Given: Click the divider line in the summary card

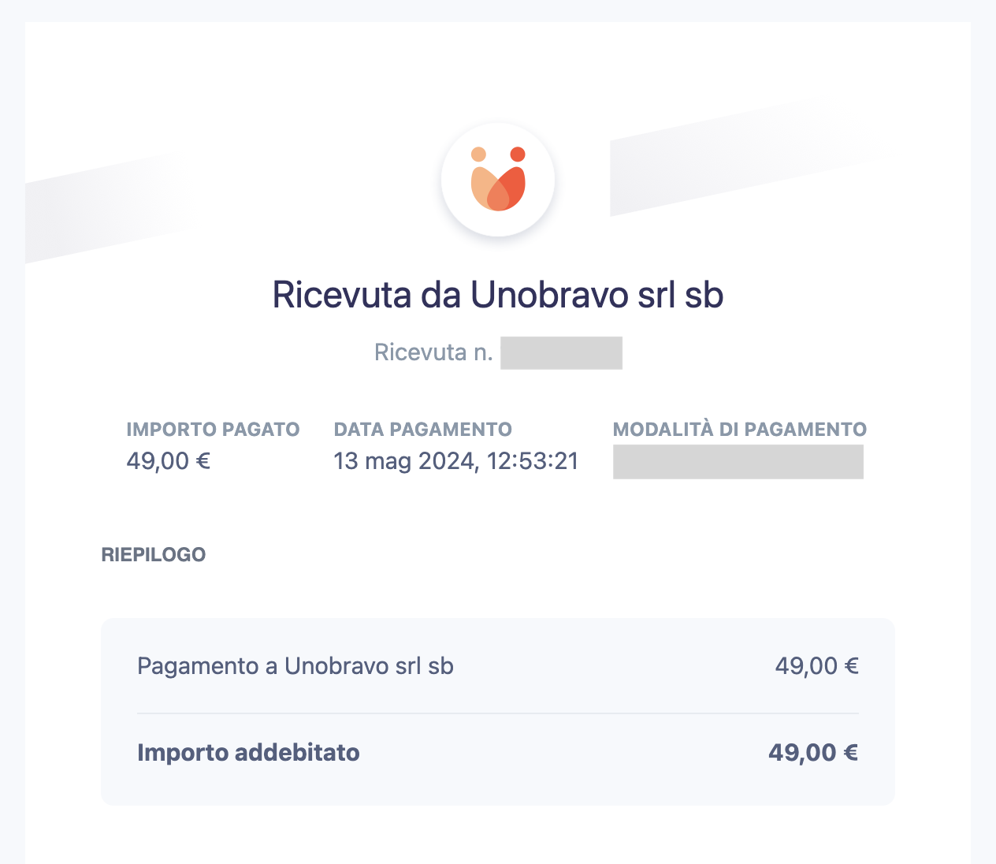Looking at the screenshot, I should [x=498, y=713].
